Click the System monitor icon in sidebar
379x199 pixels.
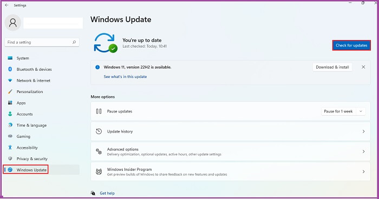[x=10, y=58]
